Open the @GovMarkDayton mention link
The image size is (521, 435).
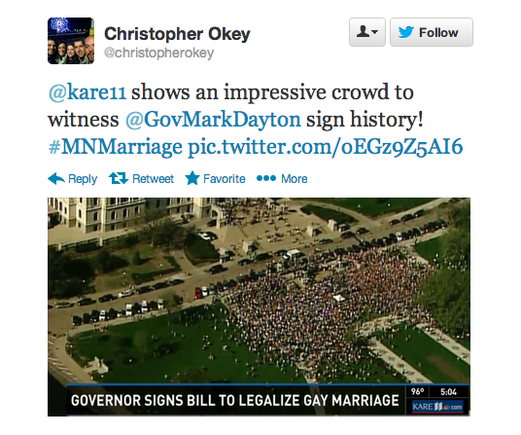213,120
